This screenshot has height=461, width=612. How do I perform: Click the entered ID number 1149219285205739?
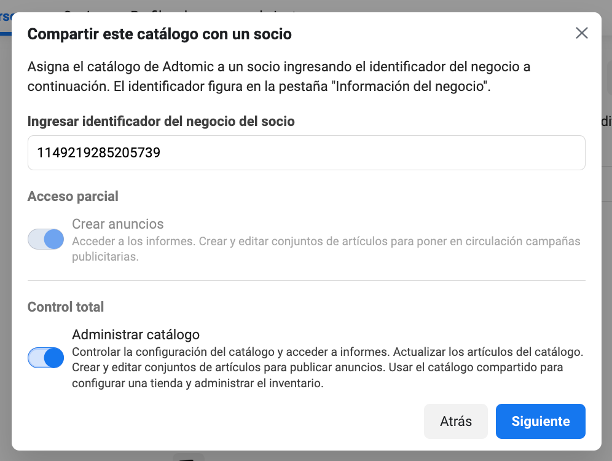(98, 152)
